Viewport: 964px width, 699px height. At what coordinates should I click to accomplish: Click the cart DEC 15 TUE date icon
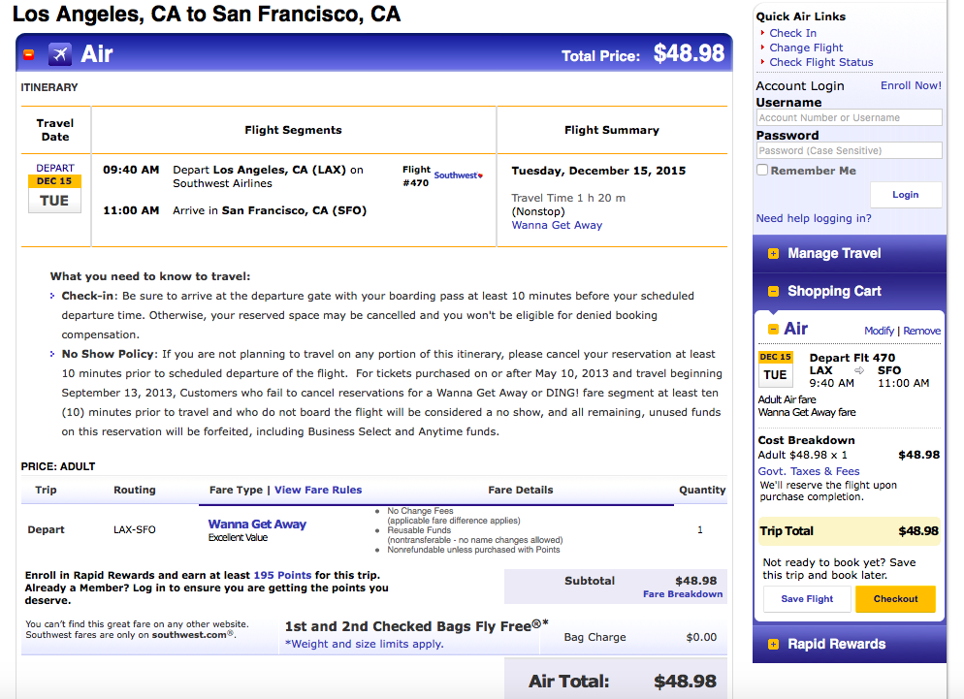tap(775, 367)
